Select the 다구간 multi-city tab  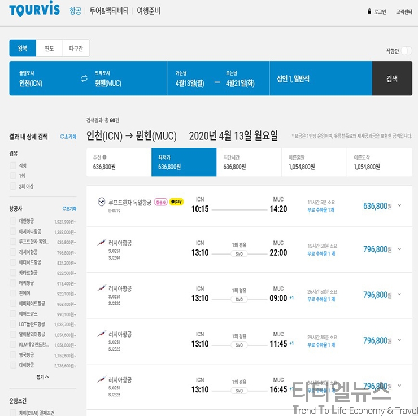pyautogui.click(x=76, y=48)
